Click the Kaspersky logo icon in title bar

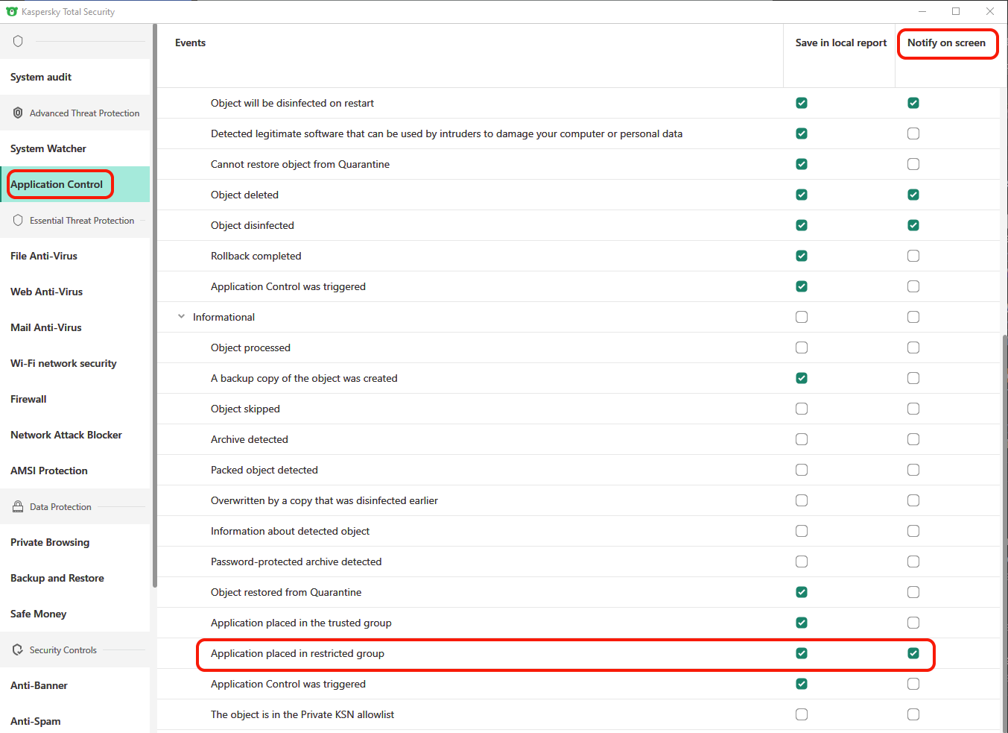click(12, 12)
